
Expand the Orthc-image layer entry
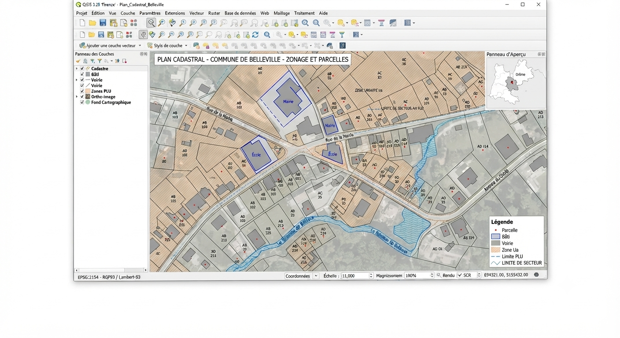(x=77, y=96)
